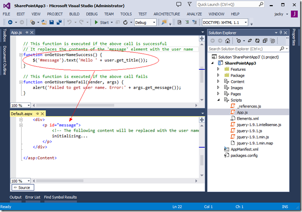Open the BUILD menu
302x212 pixels.
[x=75, y=14]
